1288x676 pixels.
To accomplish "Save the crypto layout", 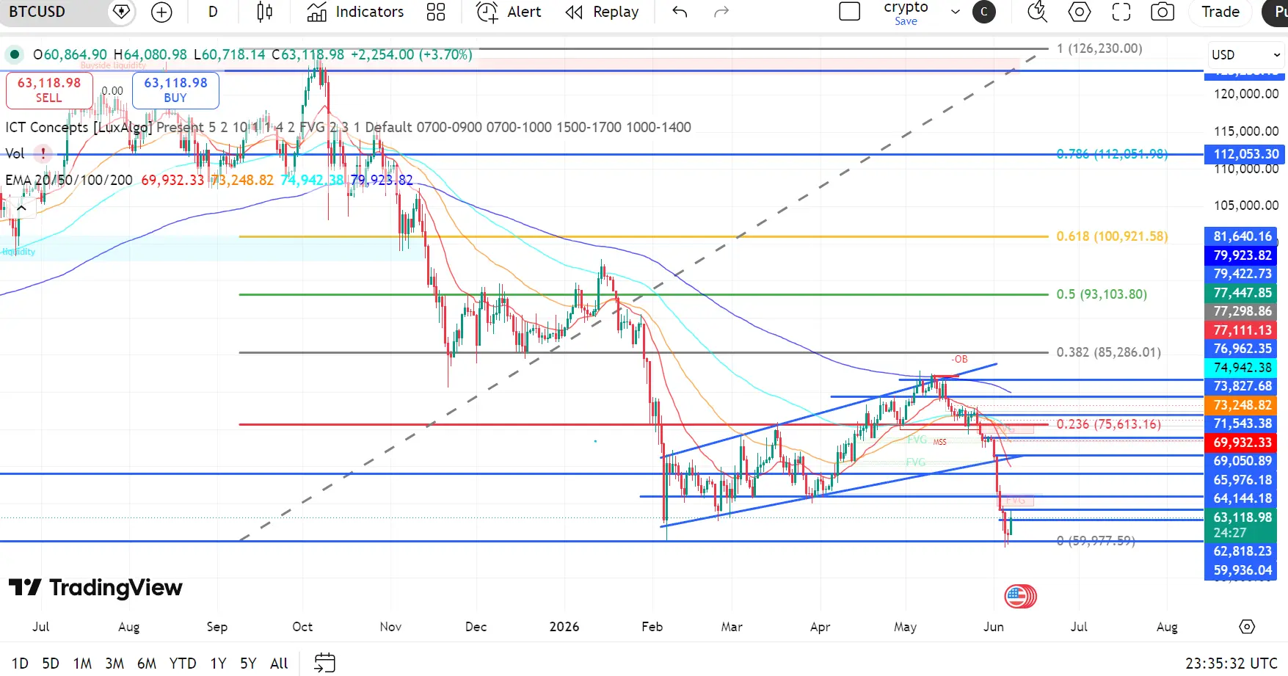I will point(906,21).
